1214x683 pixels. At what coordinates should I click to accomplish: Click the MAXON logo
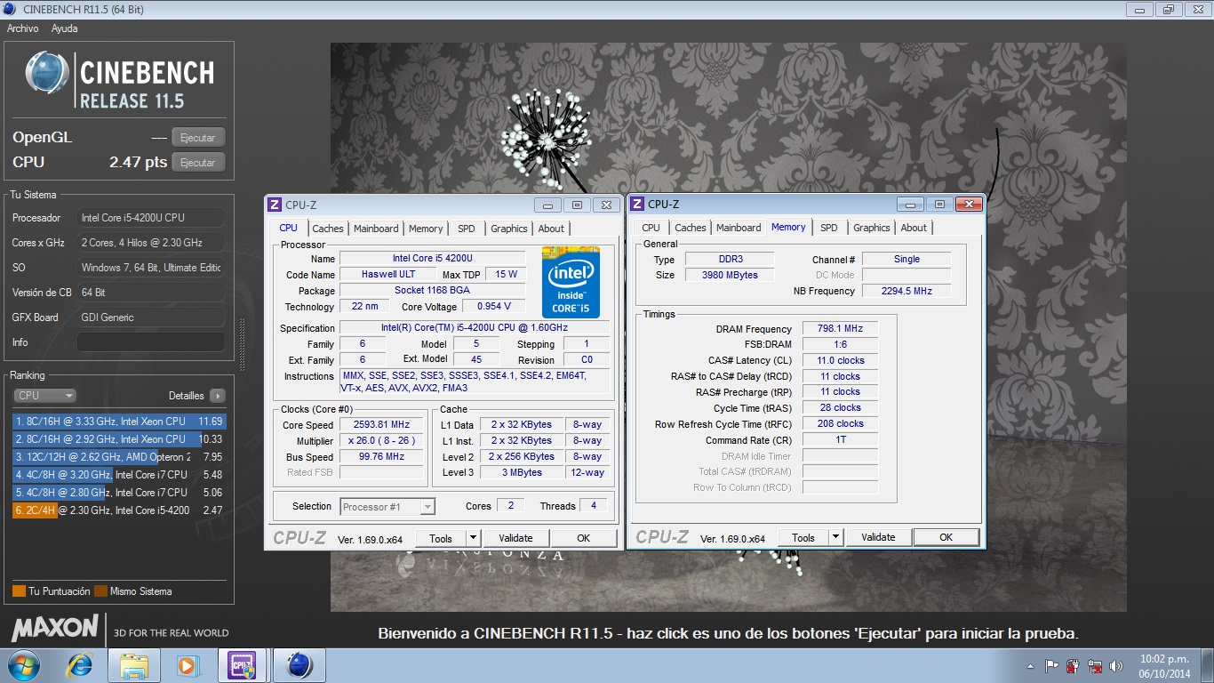[x=55, y=629]
